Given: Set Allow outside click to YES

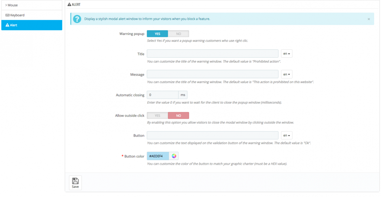Looking at the screenshot, I should pyautogui.click(x=157, y=115).
